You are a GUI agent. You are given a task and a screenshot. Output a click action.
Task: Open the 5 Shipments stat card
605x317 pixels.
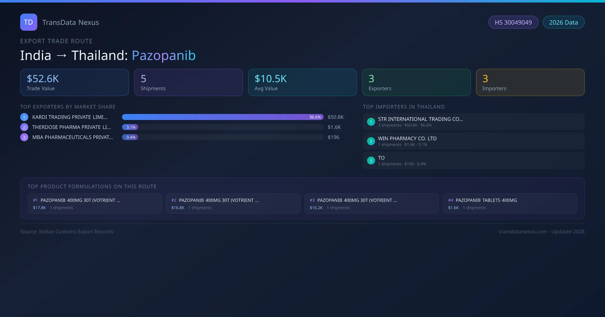click(x=188, y=83)
